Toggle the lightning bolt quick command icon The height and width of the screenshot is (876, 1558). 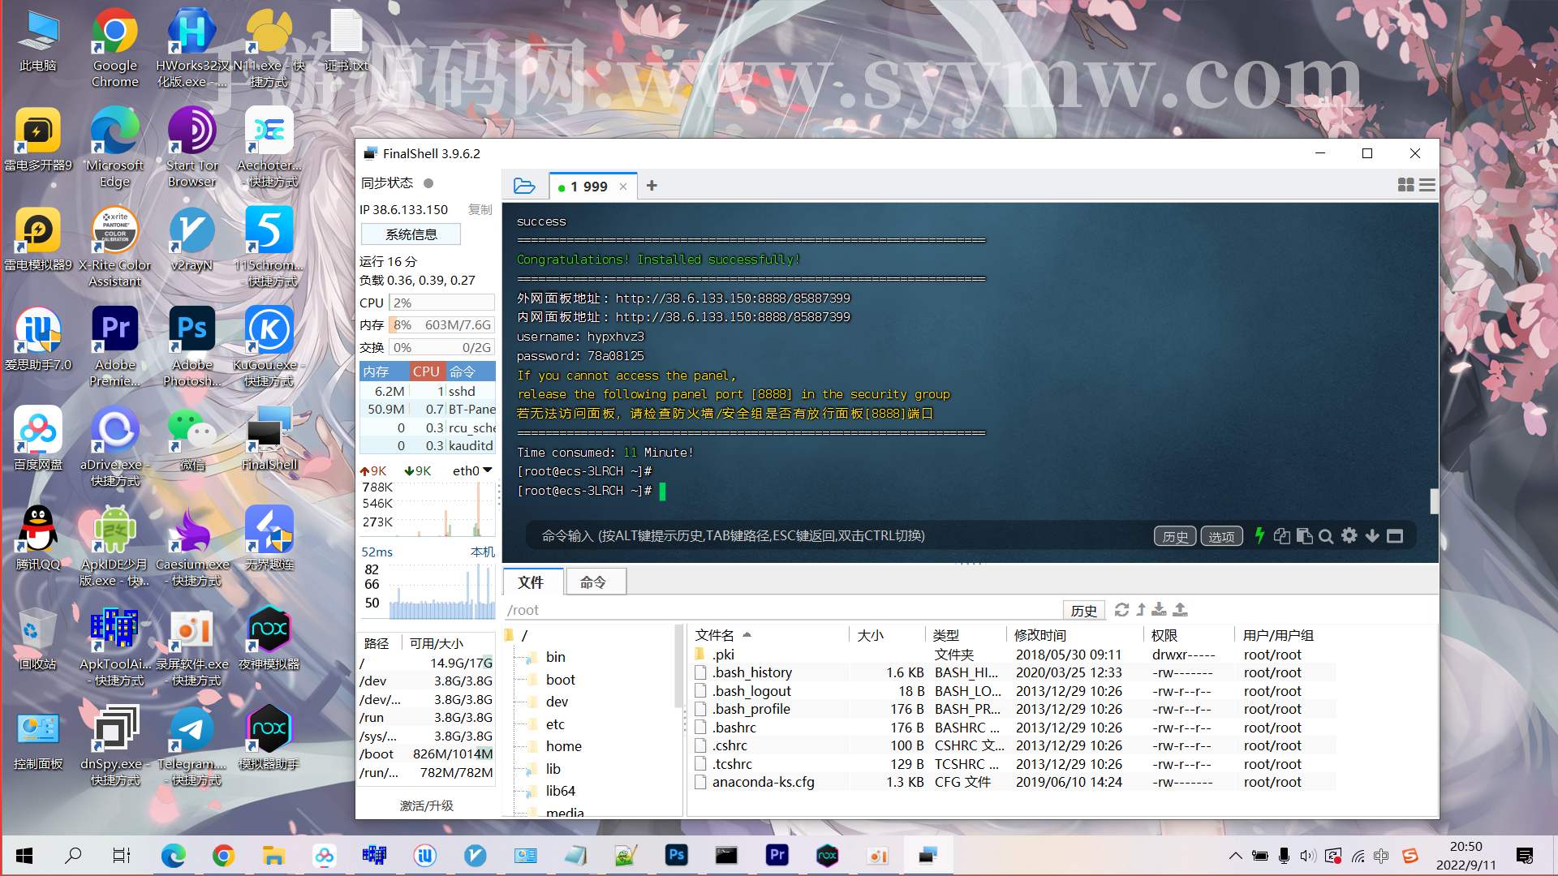(x=1260, y=535)
